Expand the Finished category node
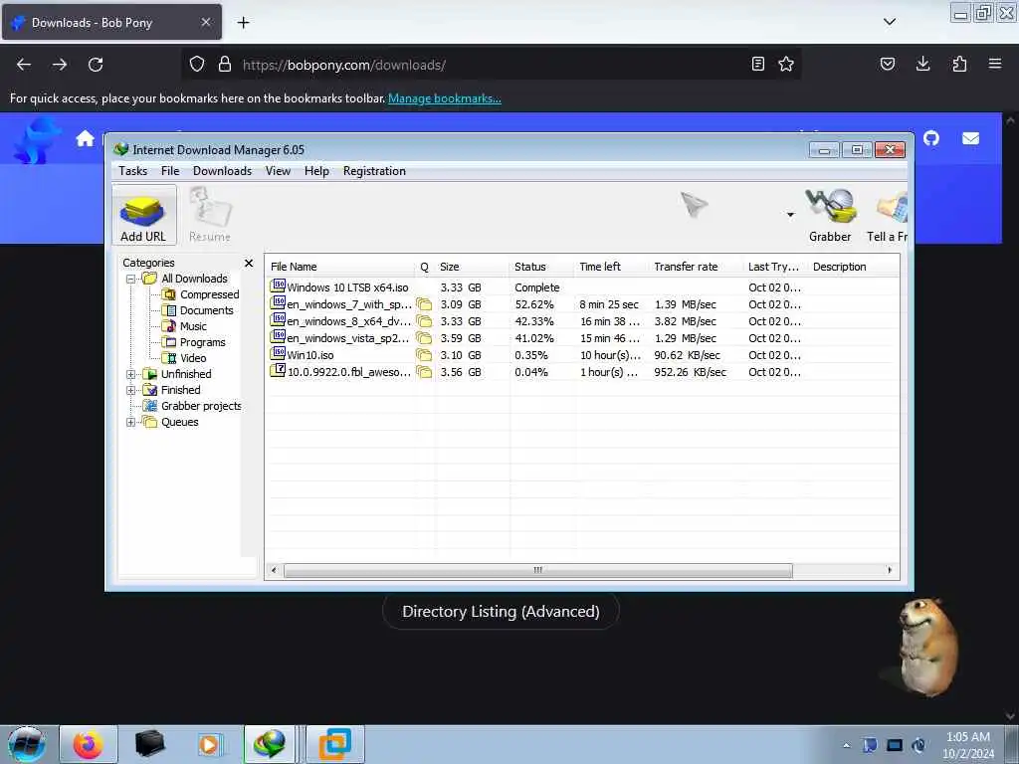Screen dimensions: 1019x764 (130, 390)
